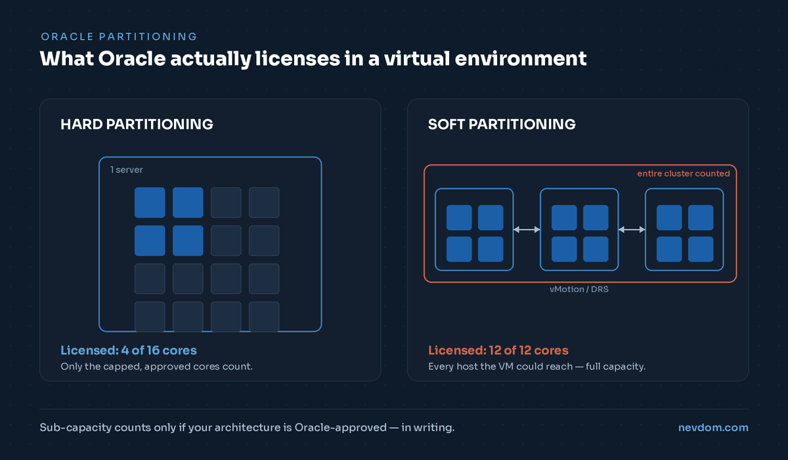This screenshot has width=788, height=460.
Task: Click the HARD PARTITIONING heading
Action: tap(137, 124)
